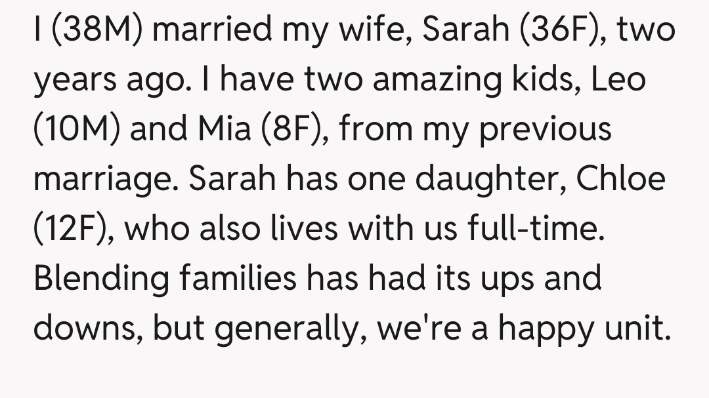
Task: Click the text "(38M)"
Action: tap(99, 31)
